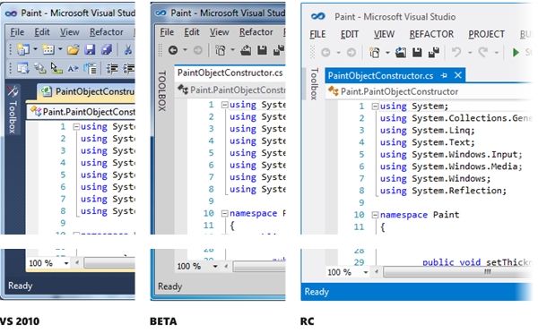Open the Toolbox side tab in RC window
This screenshot has width=538, height=333.
pyautogui.click(x=314, y=84)
